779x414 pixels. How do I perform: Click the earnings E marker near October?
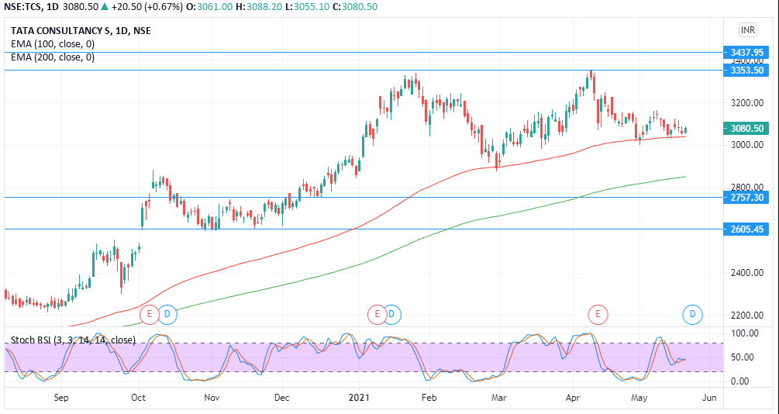150,314
